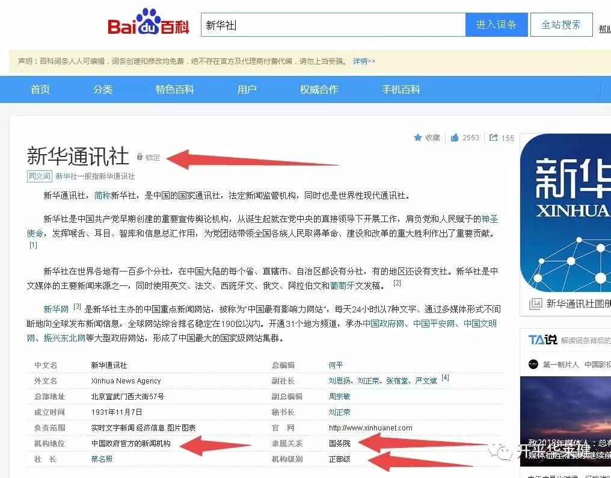The image size is (611, 478).
Task: Click the star 收藏 favorite icon
Action: click(418, 137)
